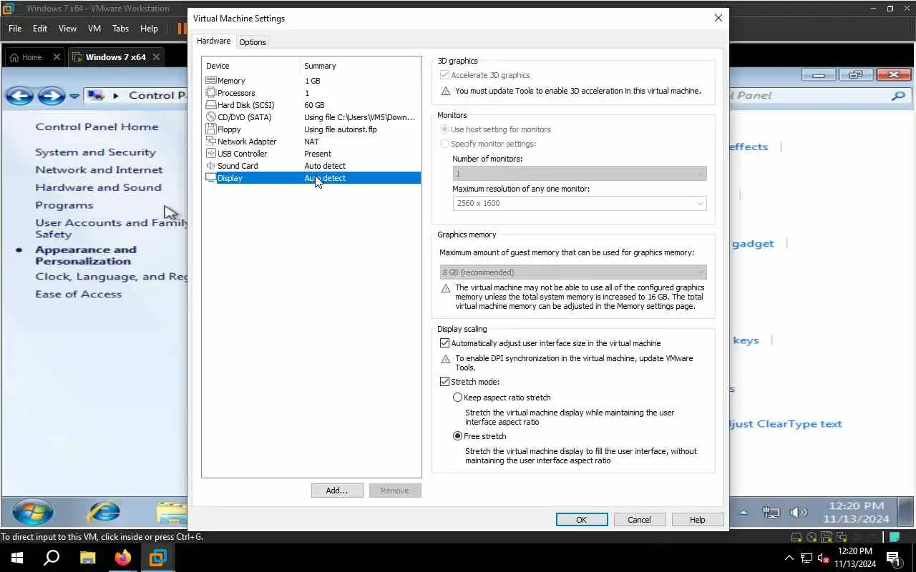Open Number of monitors dropdown
The image size is (916, 572).
click(580, 174)
